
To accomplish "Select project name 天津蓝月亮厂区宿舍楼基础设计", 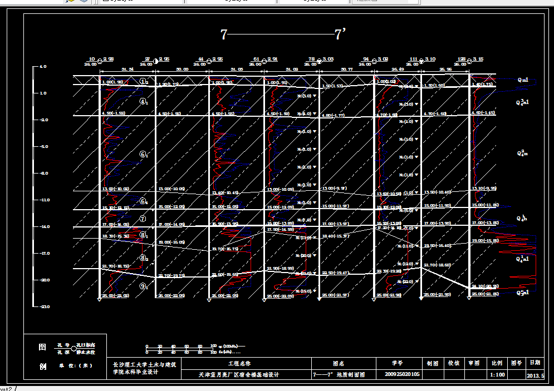I will click(x=239, y=375).
